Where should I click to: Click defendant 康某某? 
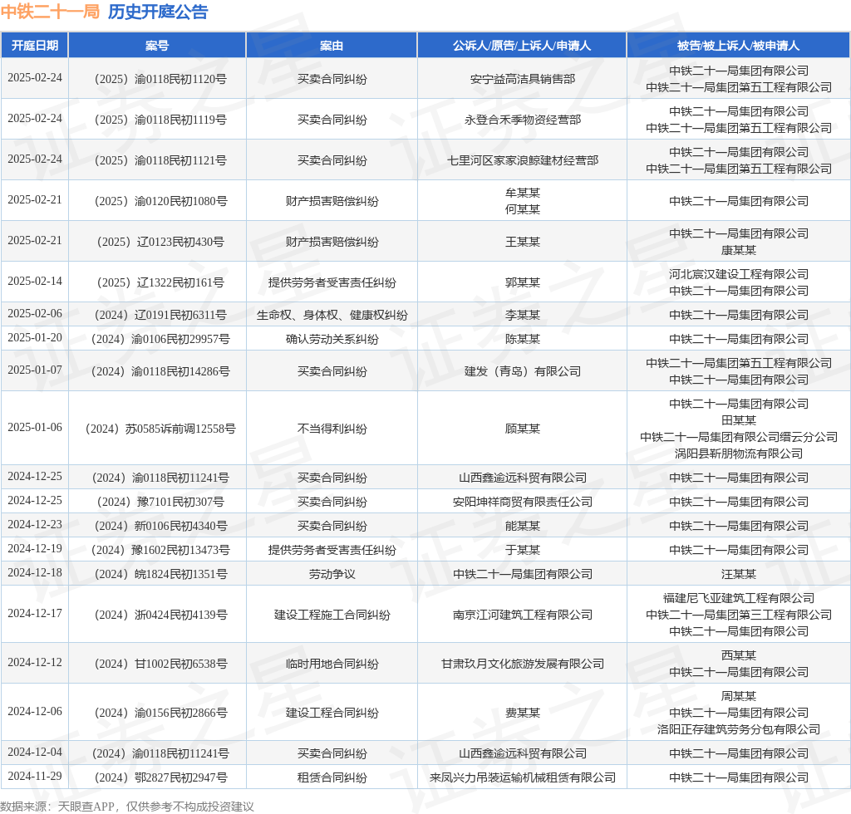click(739, 249)
